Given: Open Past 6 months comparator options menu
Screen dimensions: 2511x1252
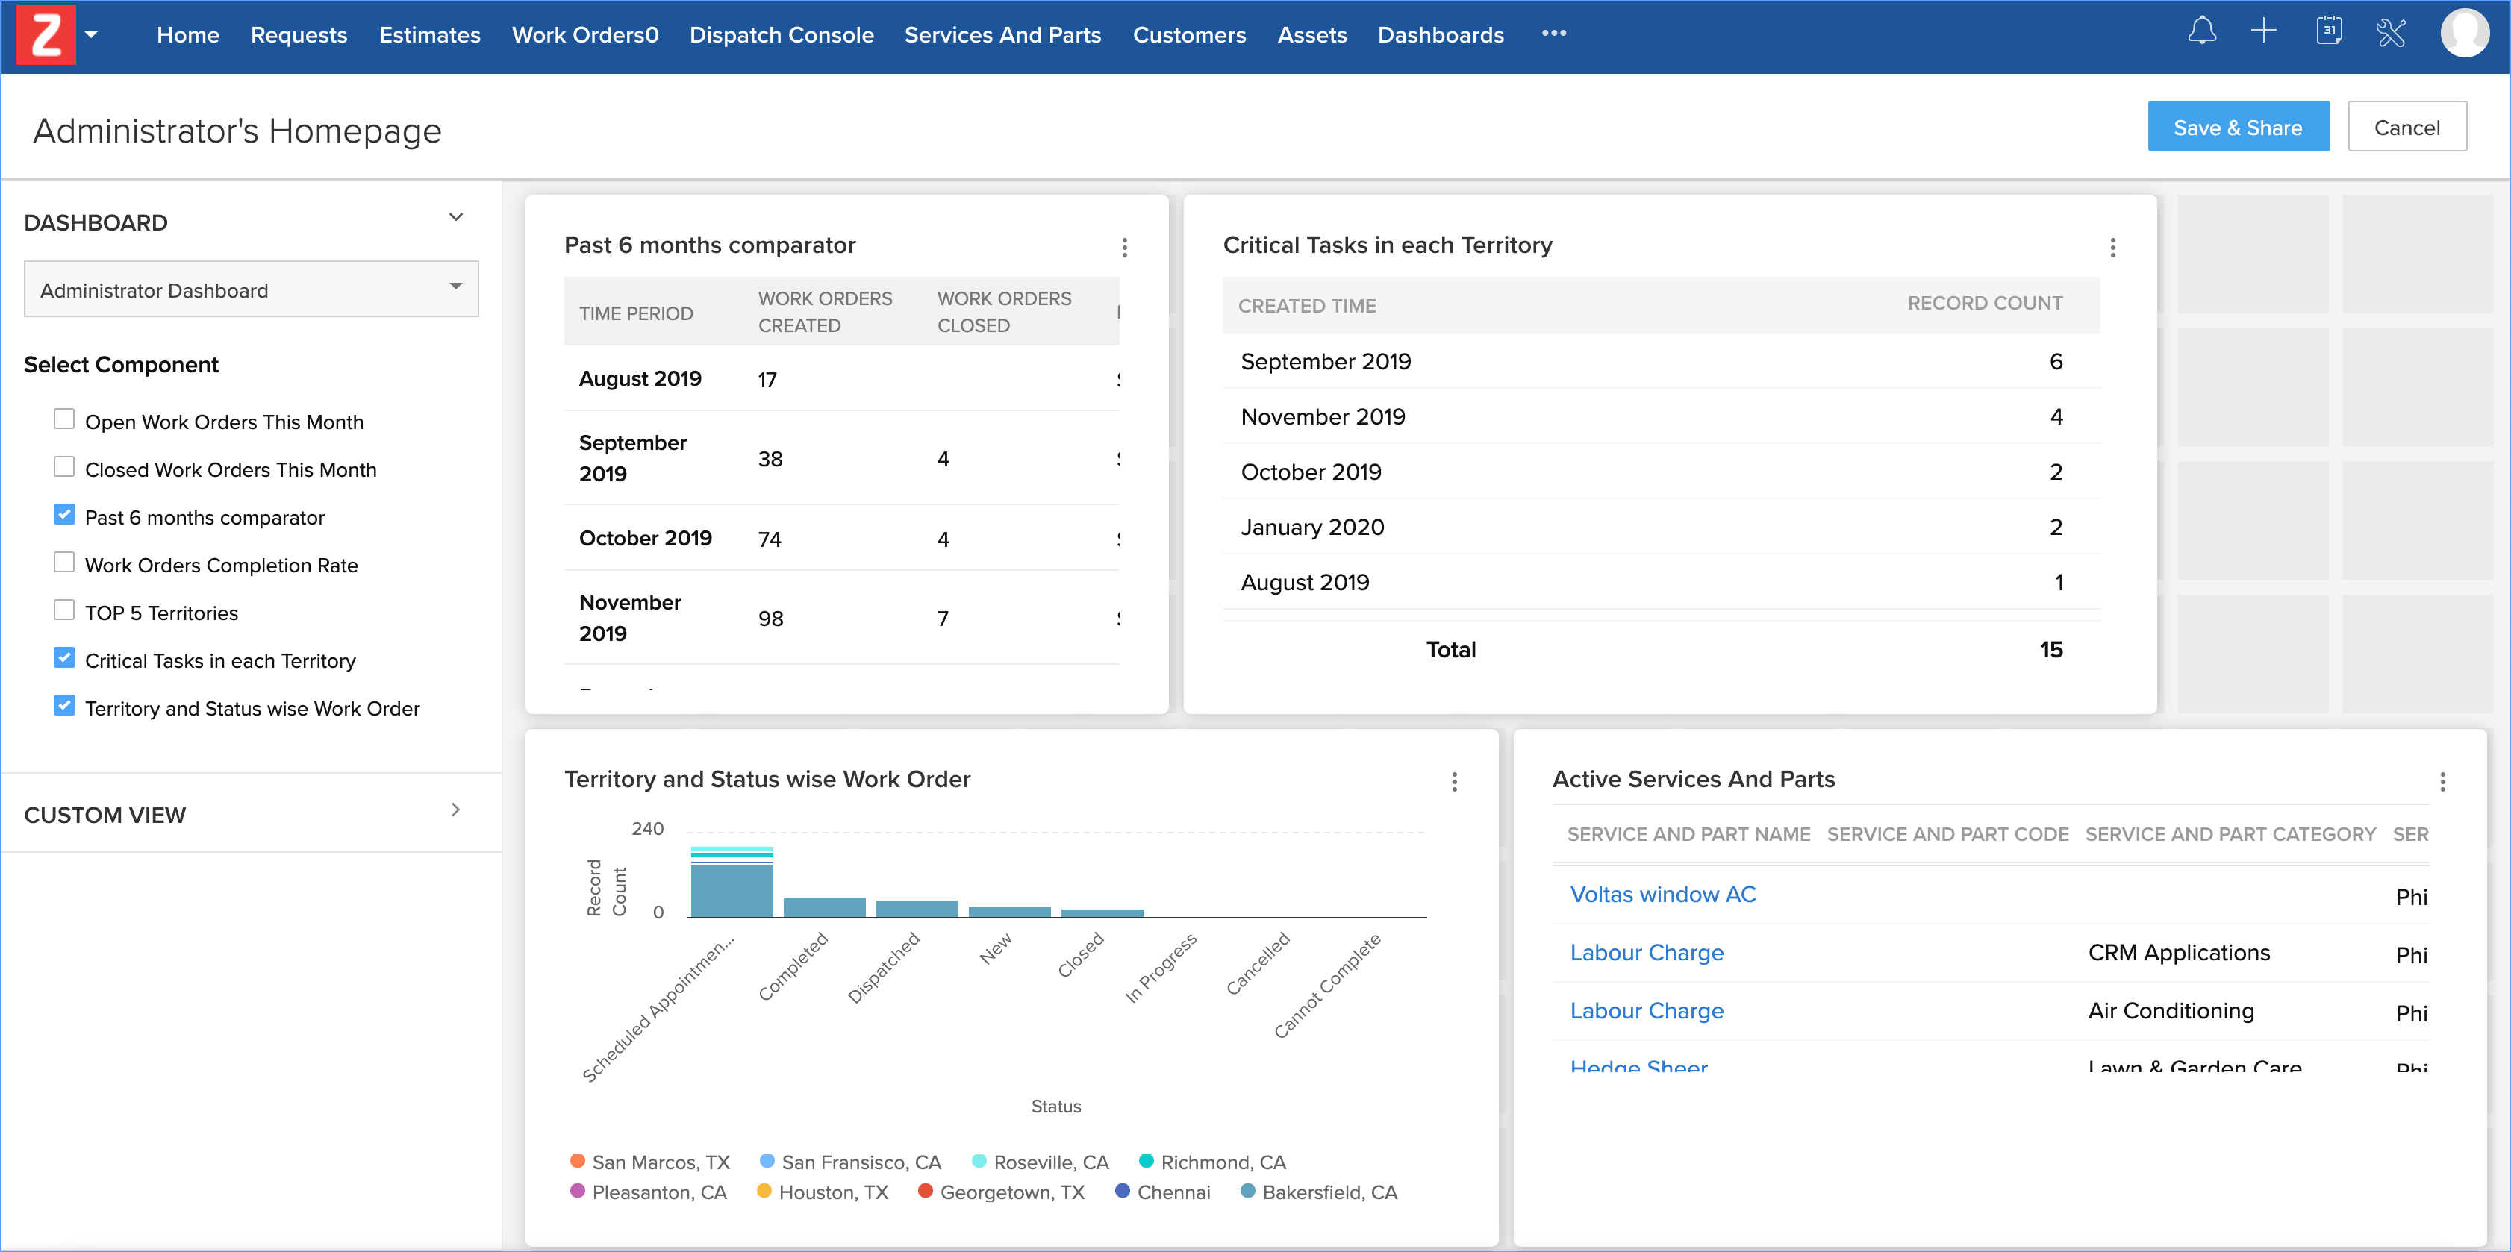Looking at the screenshot, I should [x=1124, y=248].
